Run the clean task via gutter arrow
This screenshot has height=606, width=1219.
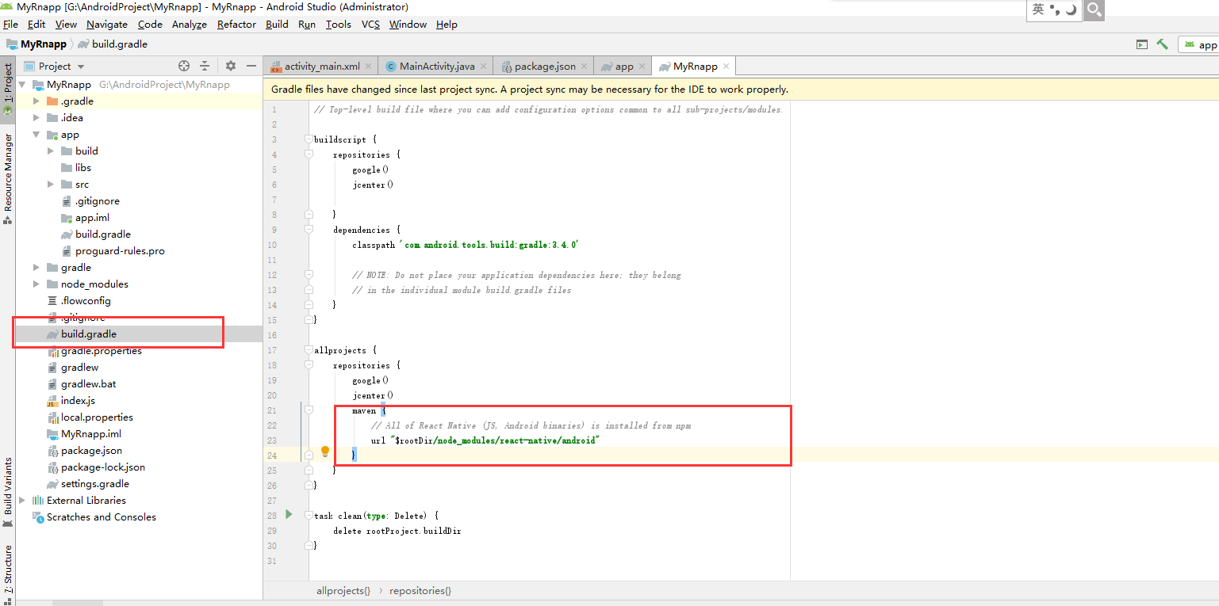pyautogui.click(x=289, y=515)
